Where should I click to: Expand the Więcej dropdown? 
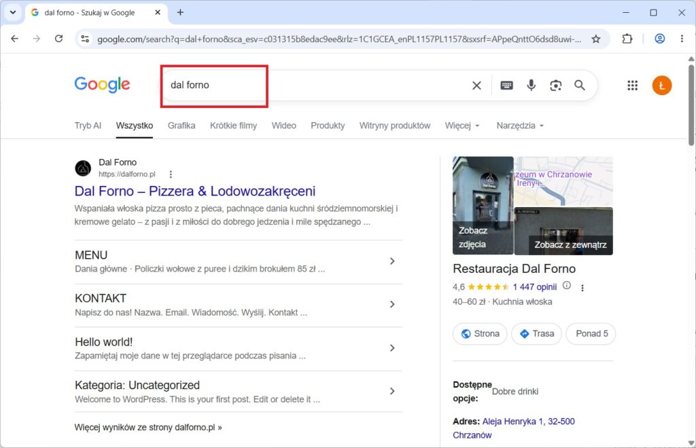462,126
